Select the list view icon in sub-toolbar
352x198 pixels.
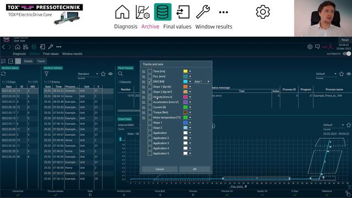click(x=3, y=61)
